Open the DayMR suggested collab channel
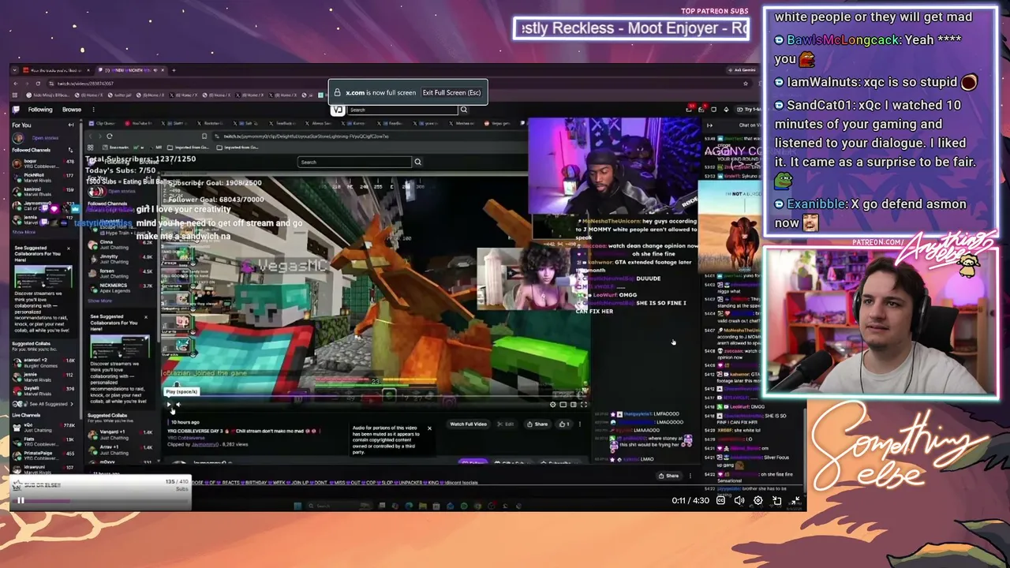The height and width of the screenshot is (568, 1010). pyautogui.click(x=43, y=390)
